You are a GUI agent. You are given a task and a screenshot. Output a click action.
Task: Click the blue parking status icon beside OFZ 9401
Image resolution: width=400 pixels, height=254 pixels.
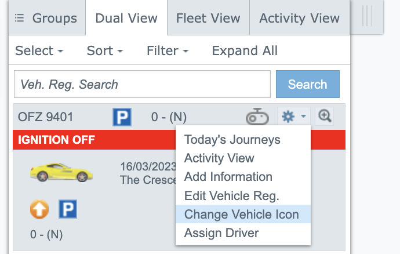tap(122, 117)
